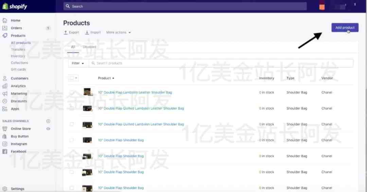Screen dimensions: 367x192
Task: Click the Apps grid icon
Action: click(x=5, y=109)
